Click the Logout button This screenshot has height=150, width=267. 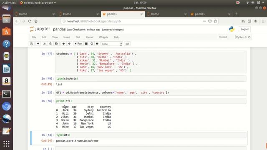pos(245,29)
